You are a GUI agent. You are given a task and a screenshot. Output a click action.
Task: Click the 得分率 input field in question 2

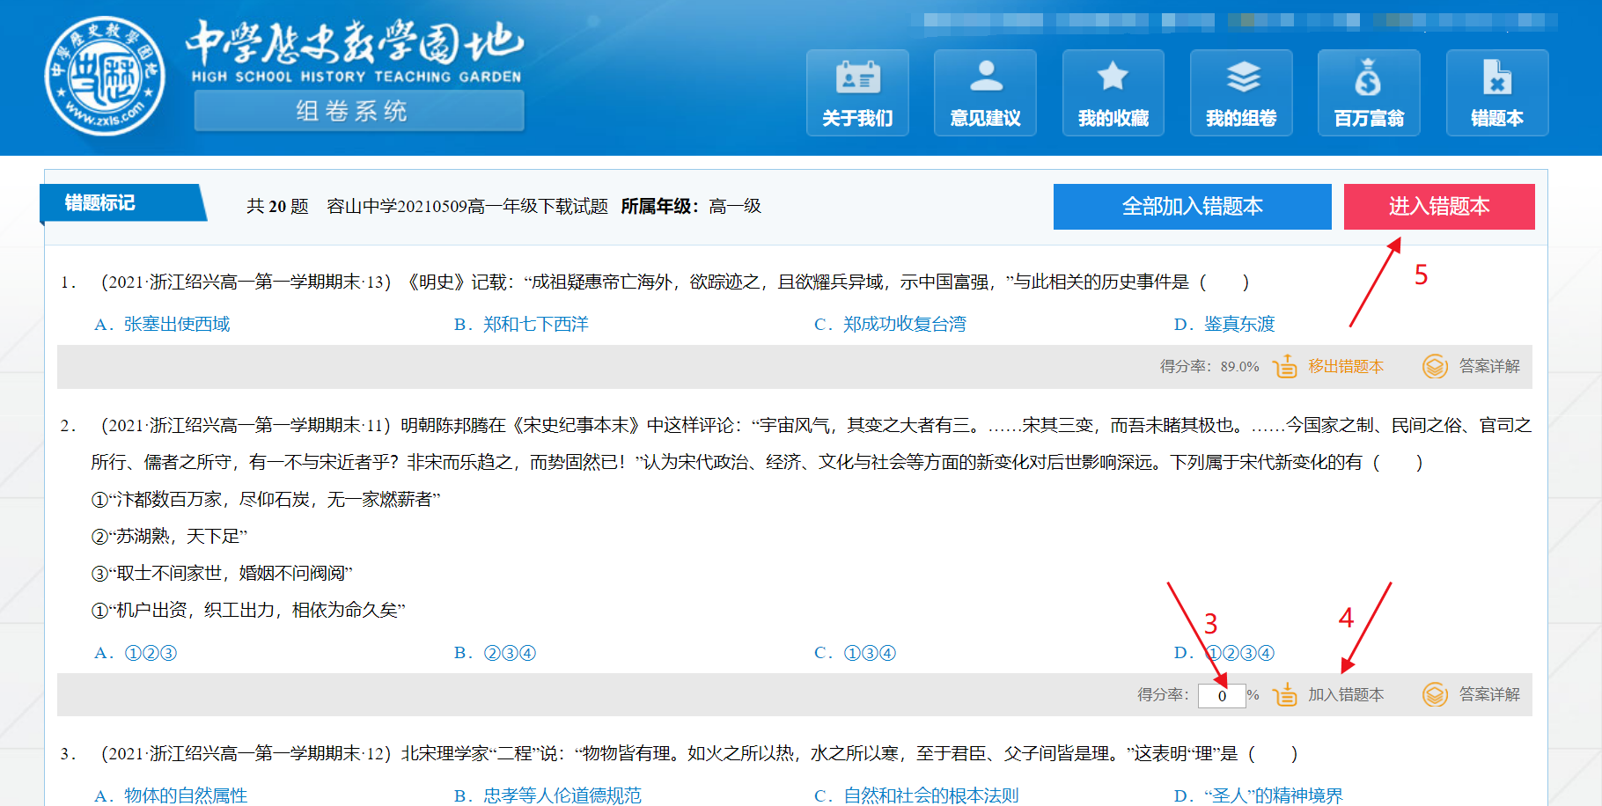tap(1222, 695)
